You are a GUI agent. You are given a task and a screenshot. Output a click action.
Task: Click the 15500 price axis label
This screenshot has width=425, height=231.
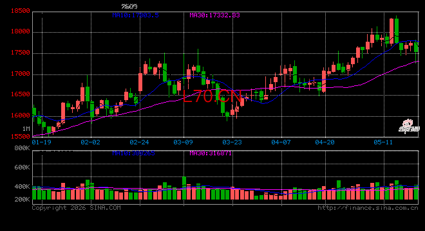[21, 137]
